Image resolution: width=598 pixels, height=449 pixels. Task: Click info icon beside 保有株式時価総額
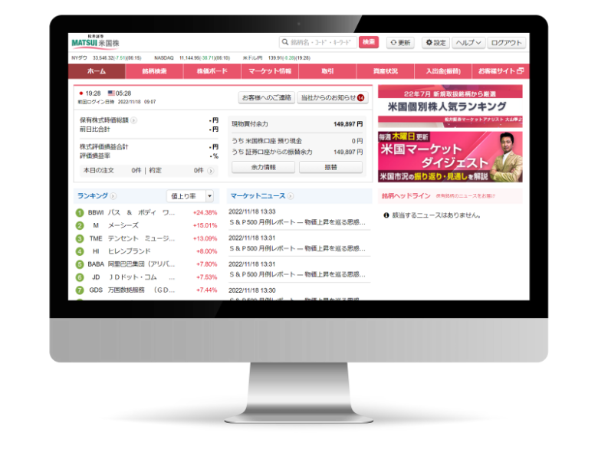coord(133,120)
